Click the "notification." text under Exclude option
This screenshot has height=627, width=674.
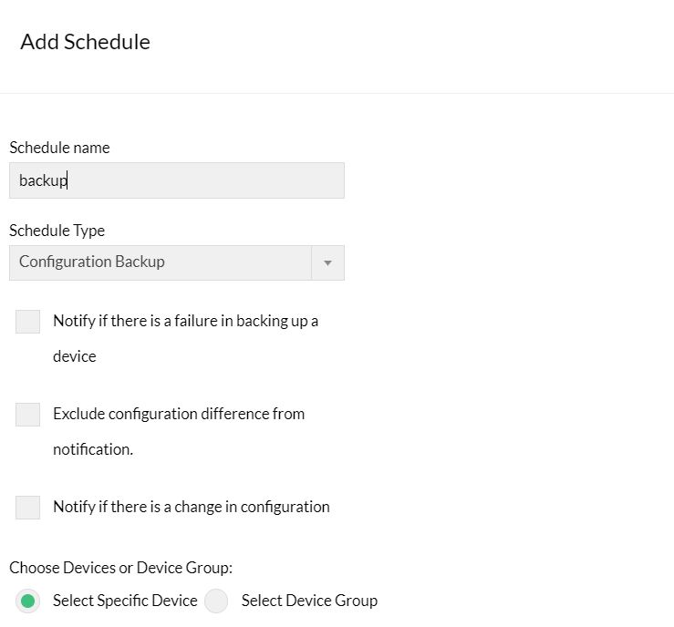click(93, 449)
